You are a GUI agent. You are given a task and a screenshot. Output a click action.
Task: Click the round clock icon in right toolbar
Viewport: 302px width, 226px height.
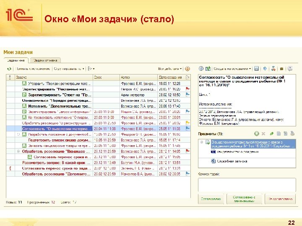pos(201,69)
